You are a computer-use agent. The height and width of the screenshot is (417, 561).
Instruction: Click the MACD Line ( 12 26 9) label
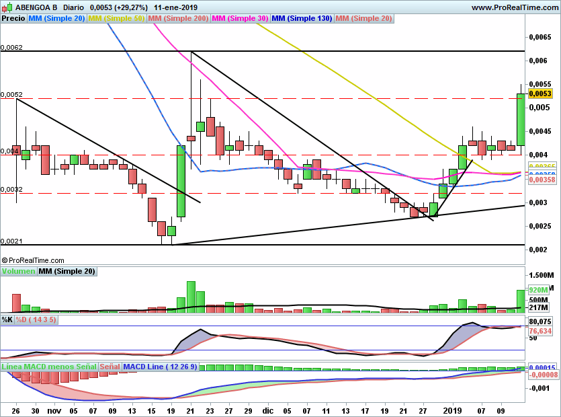[x=161, y=367]
